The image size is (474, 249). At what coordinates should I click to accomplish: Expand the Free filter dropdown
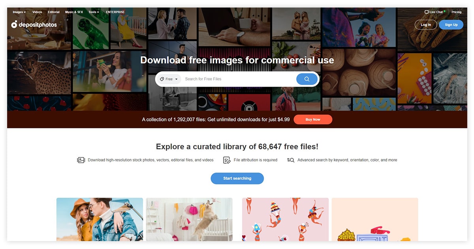click(169, 79)
